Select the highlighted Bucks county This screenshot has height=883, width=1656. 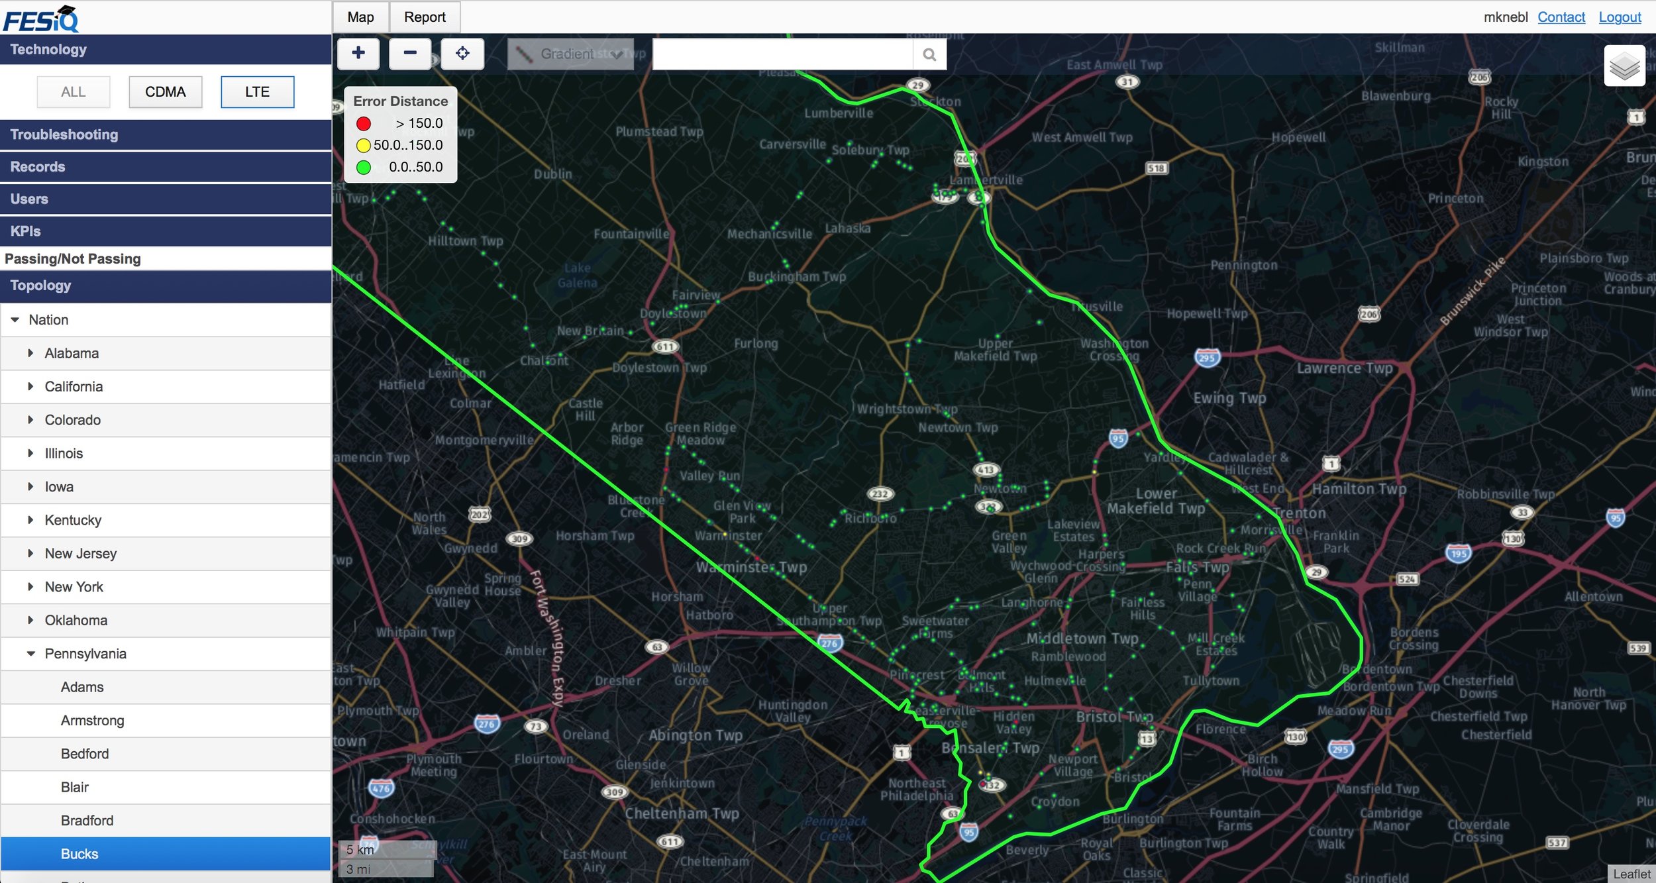pyautogui.click(x=166, y=854)
